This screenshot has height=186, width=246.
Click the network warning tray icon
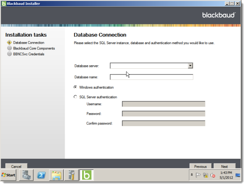pos(205,175)
